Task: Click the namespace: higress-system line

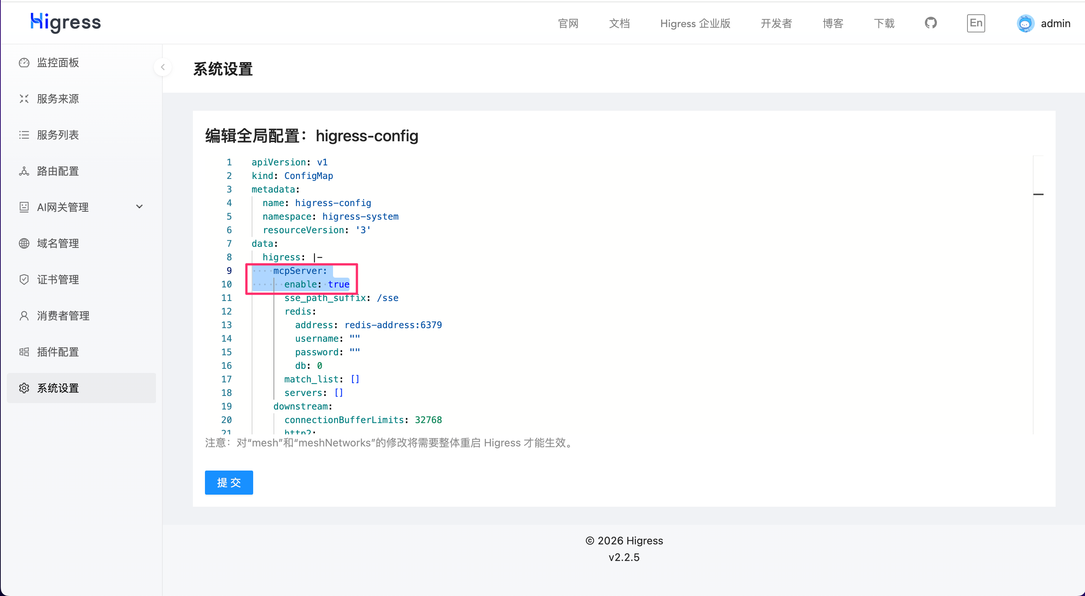Action: (x=330, y=217)
